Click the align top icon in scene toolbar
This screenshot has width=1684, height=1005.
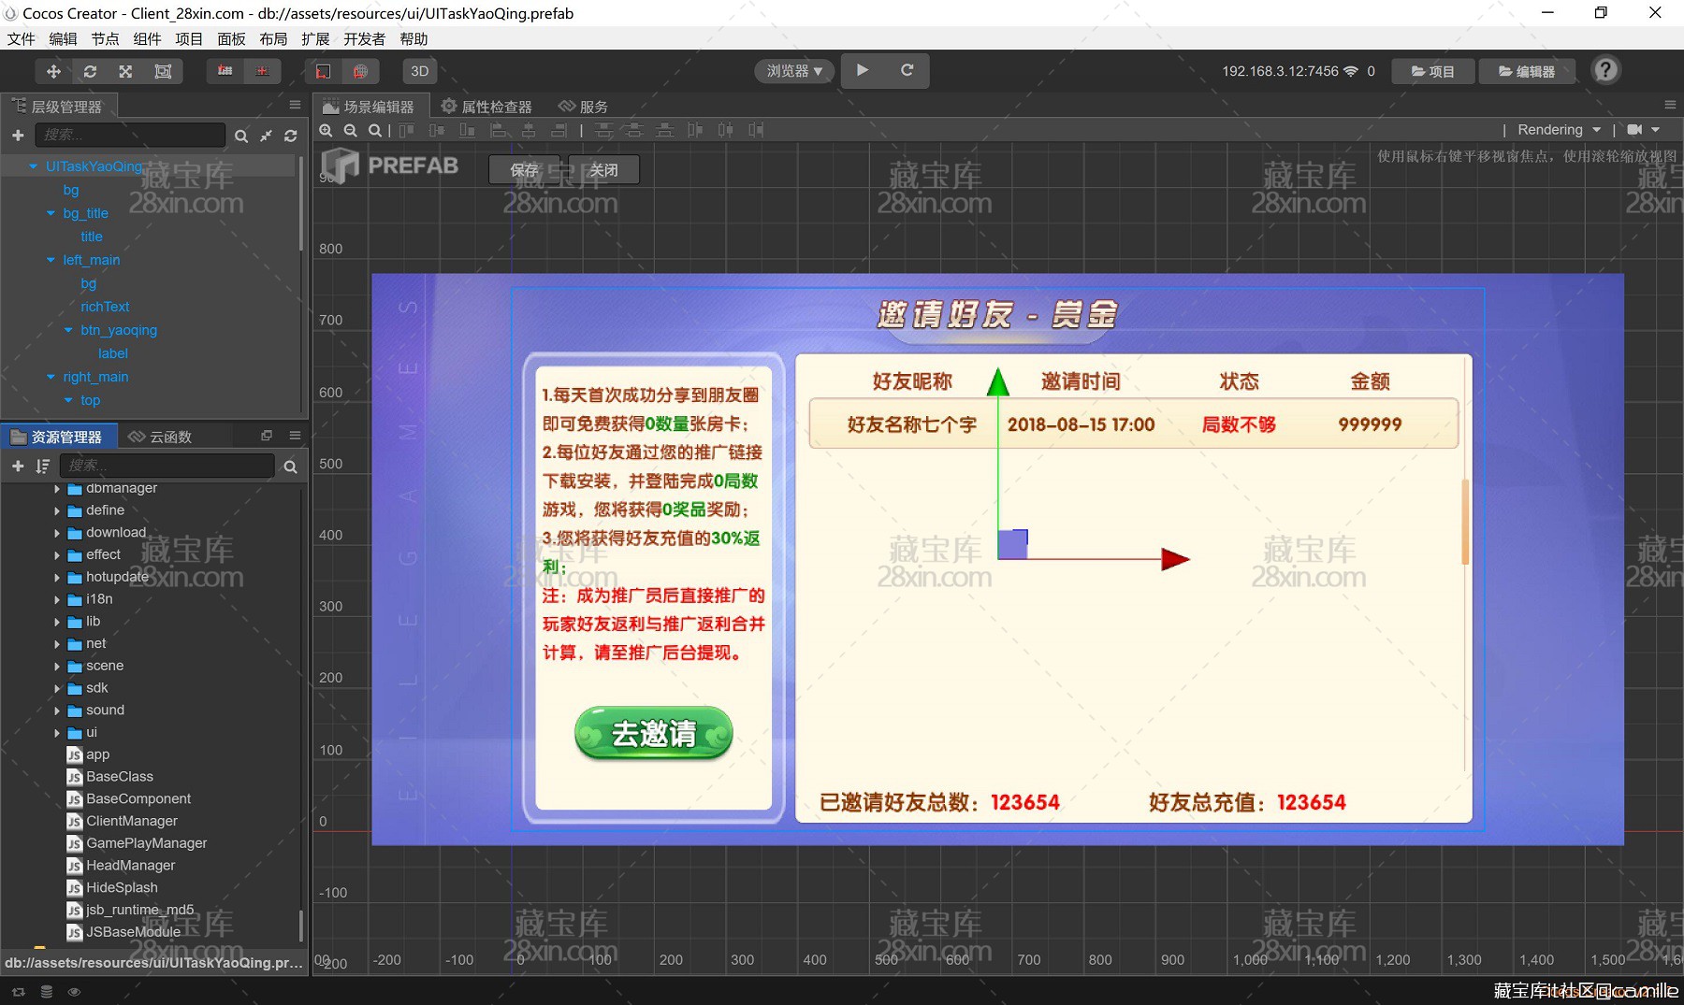point(407,130)
